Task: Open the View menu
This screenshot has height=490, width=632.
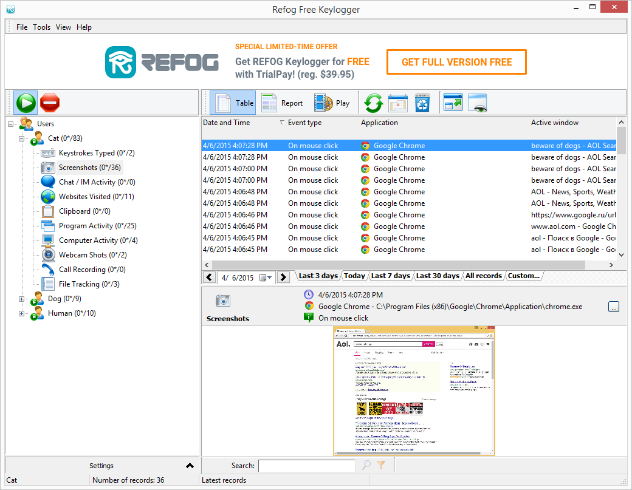Action: (x=63, y=27)
